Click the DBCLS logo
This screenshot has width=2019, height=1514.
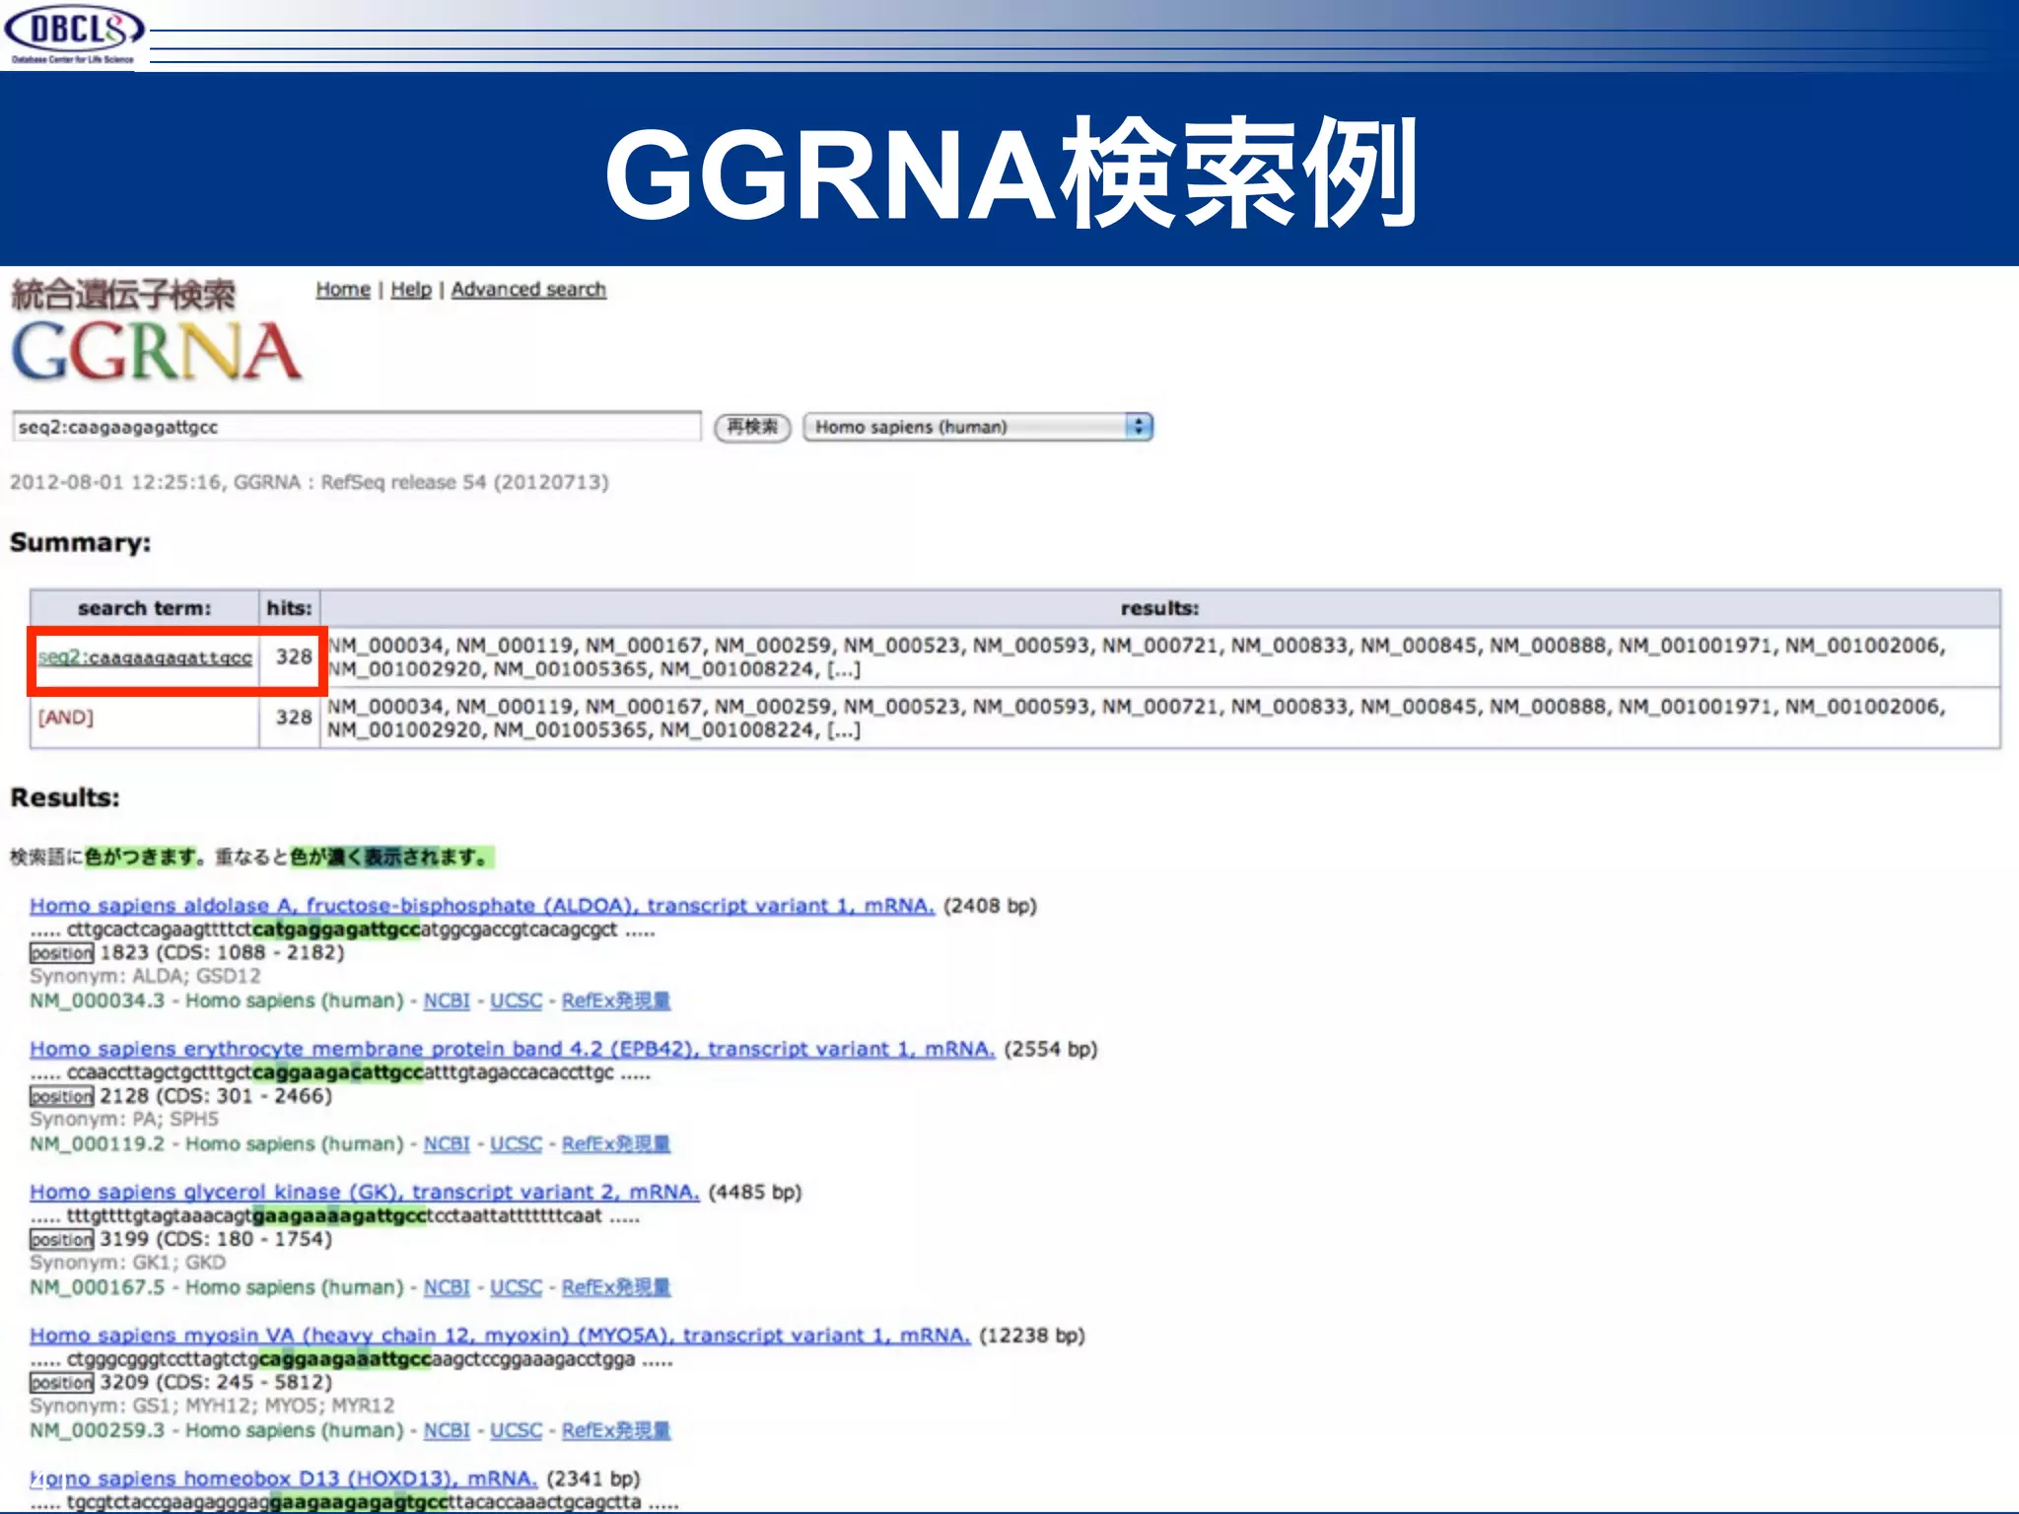tap(74, 35)
